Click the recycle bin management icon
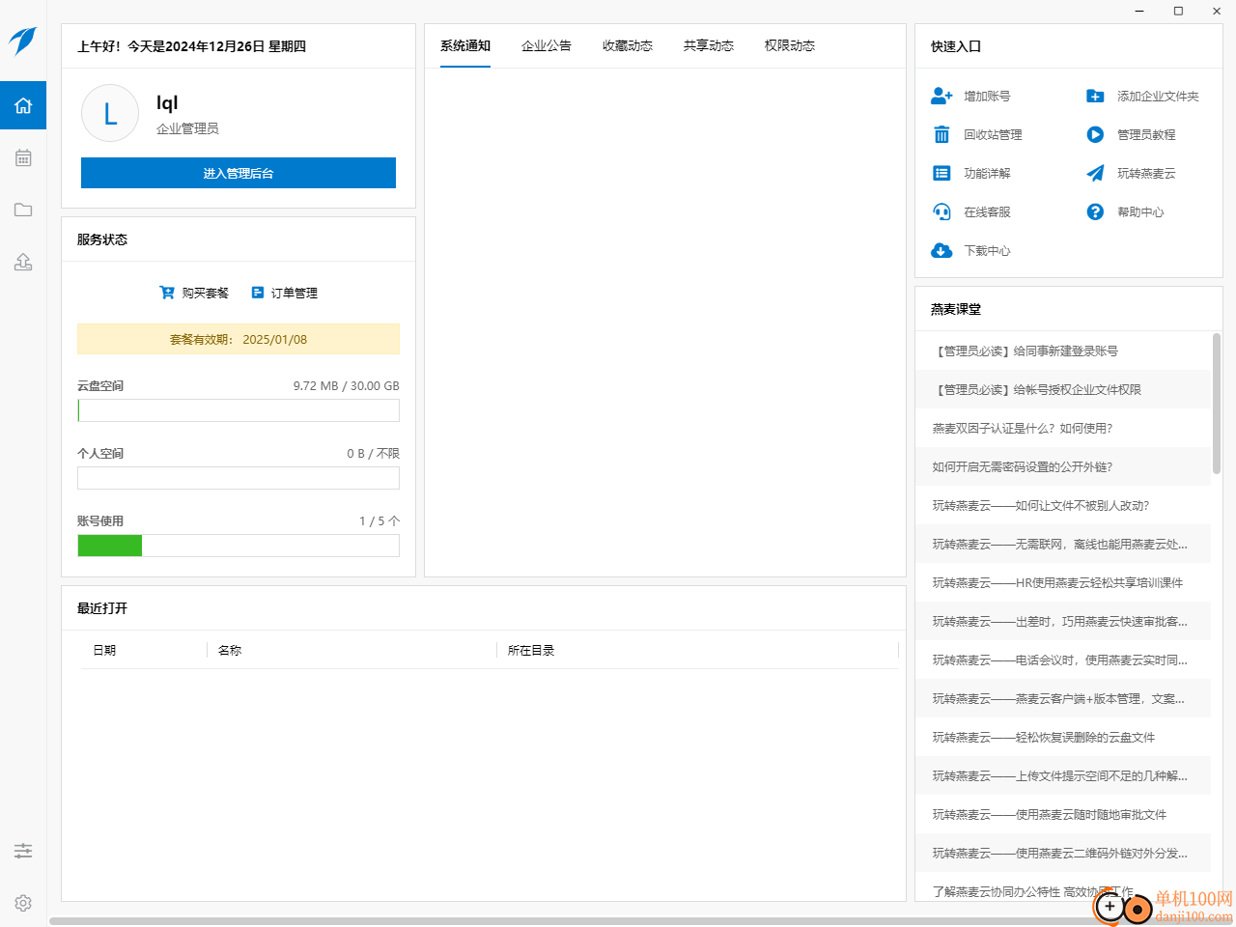Viewport: 1236px width, 927px height. [941, 134]
